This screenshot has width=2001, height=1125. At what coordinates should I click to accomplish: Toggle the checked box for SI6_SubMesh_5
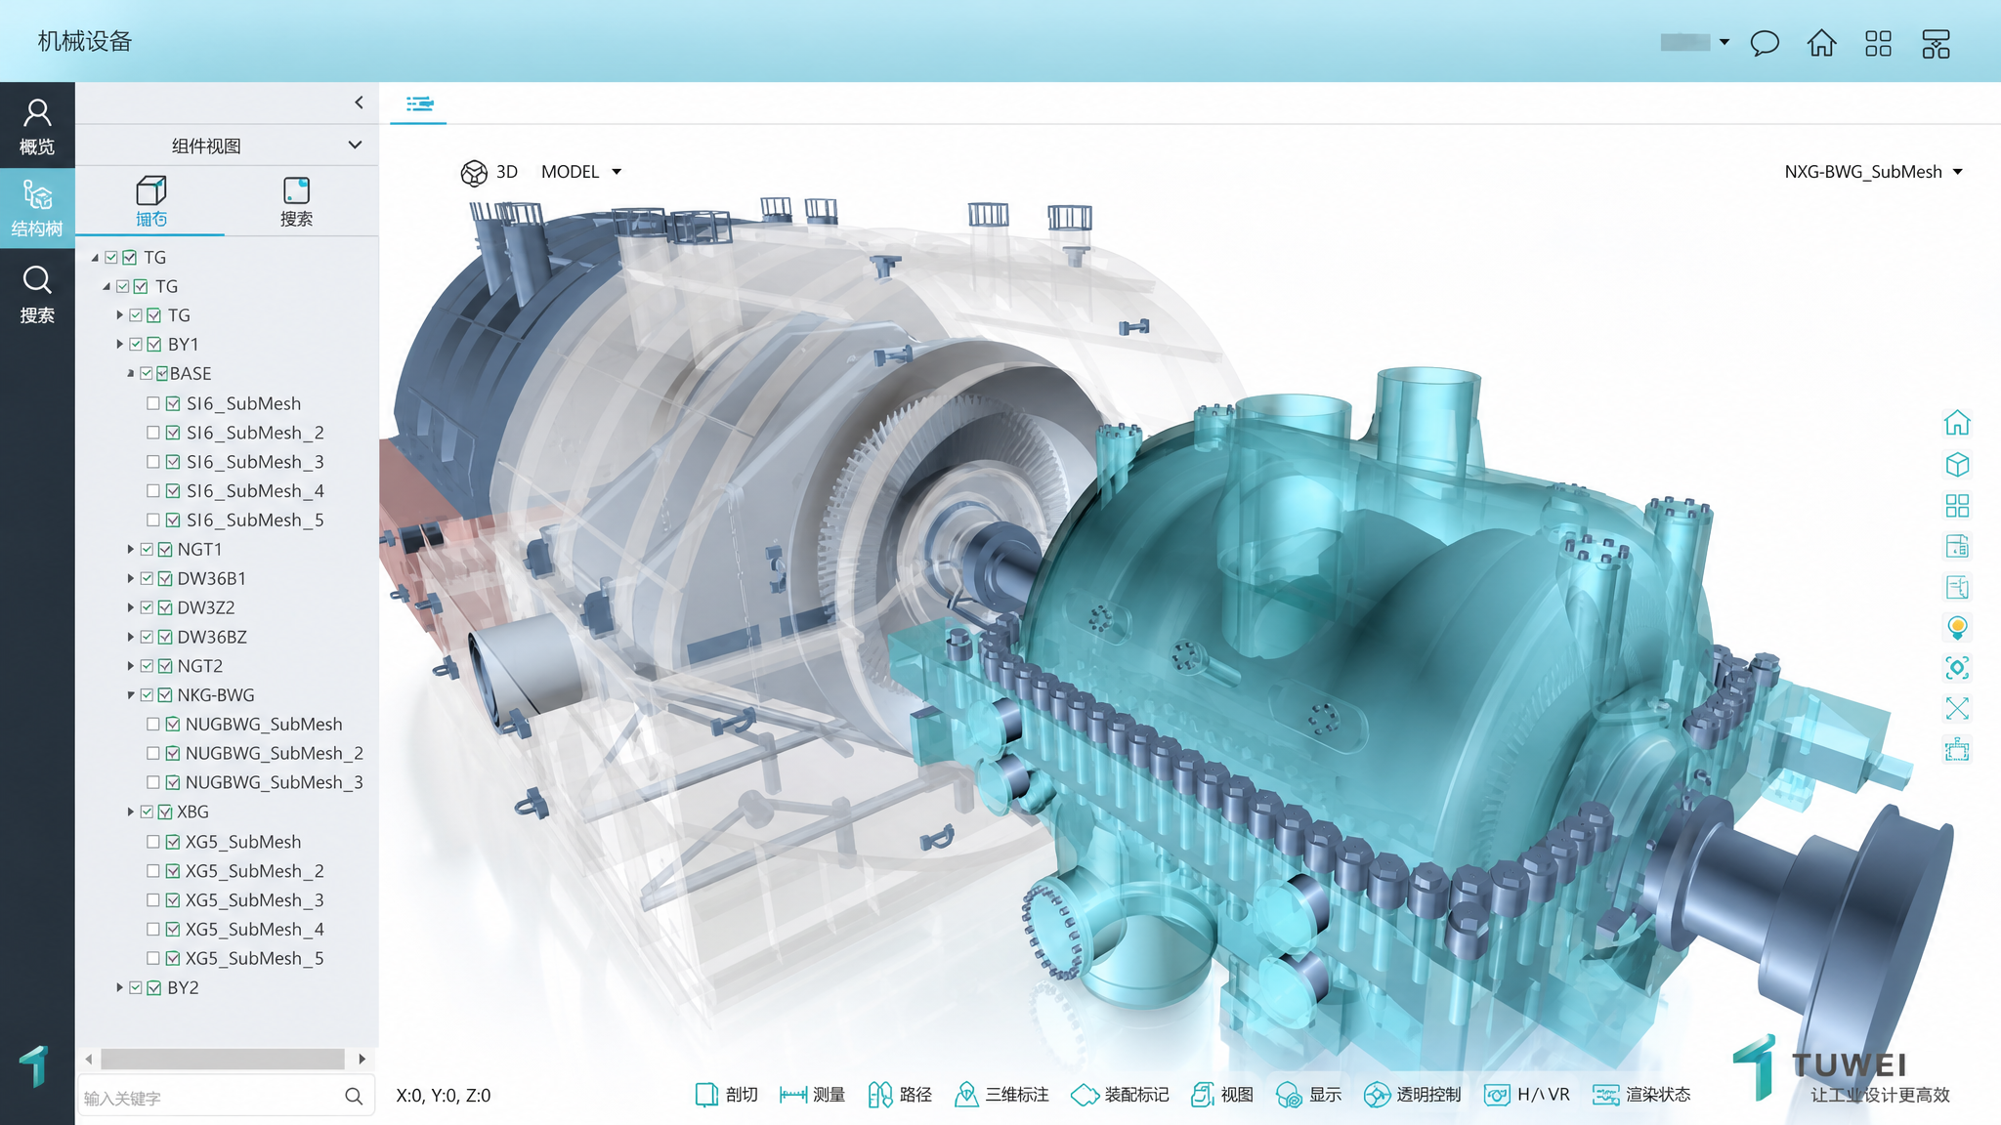point(173,520)
